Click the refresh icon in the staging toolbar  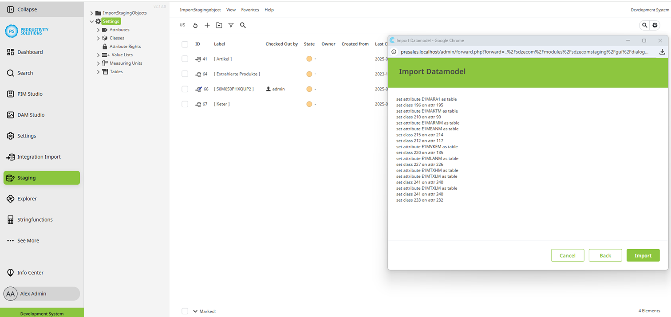195,25
